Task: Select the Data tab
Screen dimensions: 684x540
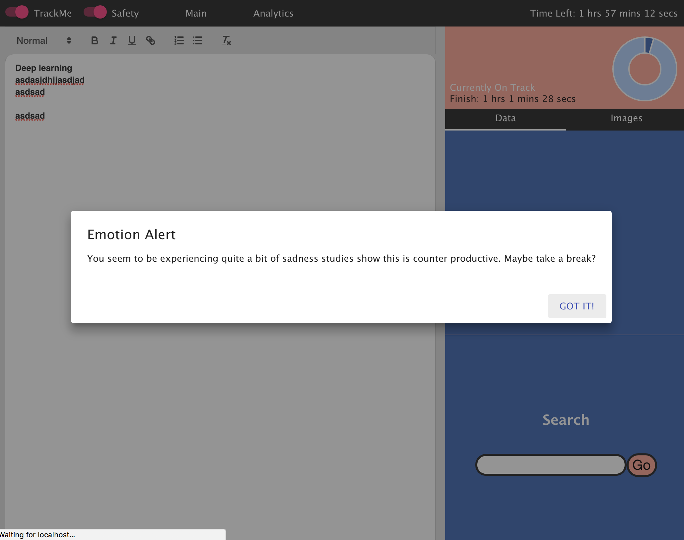Action: pyautogui.click(x=505, y=118)
